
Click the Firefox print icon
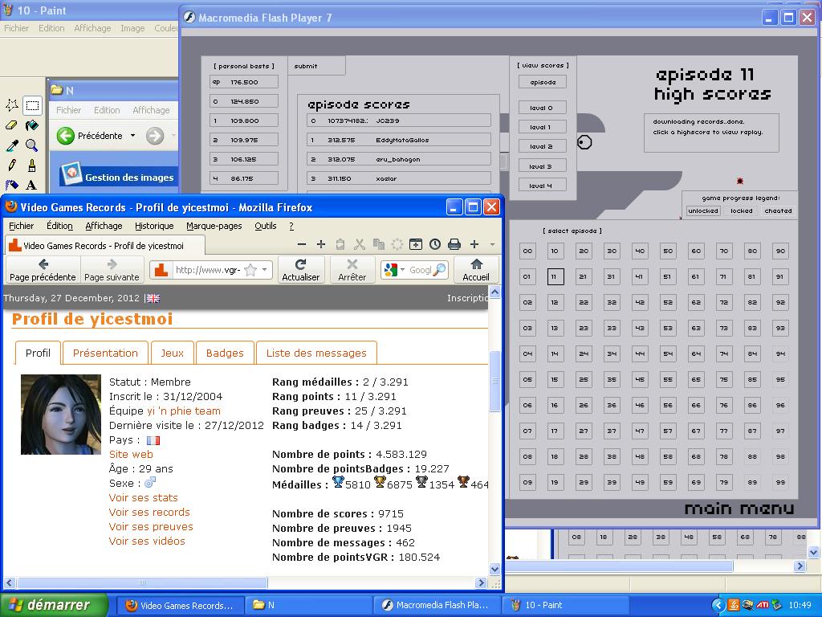(x=454, y=244)
